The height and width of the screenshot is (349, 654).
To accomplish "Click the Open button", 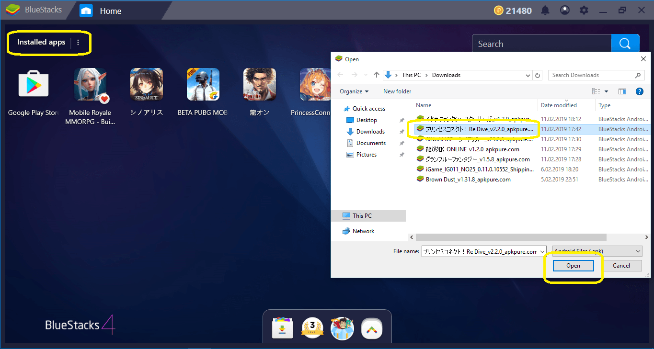I will click(573, 266).
